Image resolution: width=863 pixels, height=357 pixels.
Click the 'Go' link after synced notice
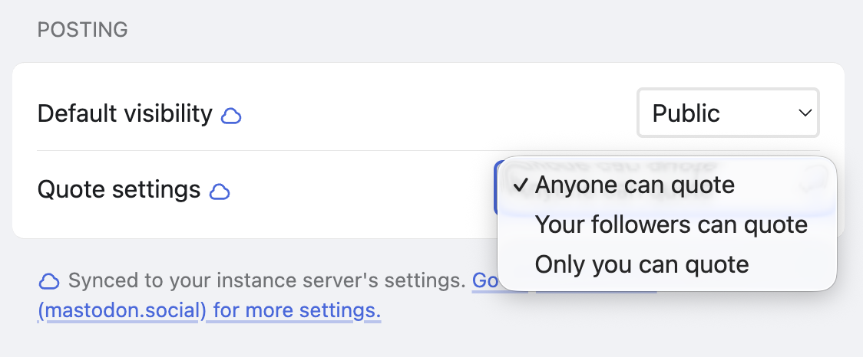tap(484, 281)
